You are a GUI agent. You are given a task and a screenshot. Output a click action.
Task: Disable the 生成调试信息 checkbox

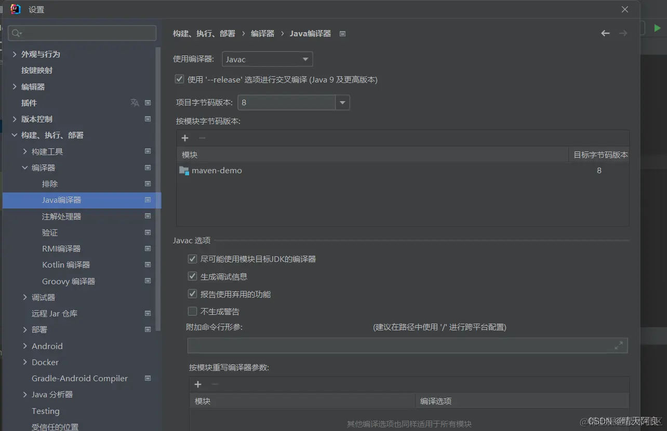pos(192,276)
